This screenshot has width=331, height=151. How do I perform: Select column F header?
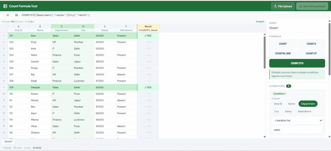[126, 26]
